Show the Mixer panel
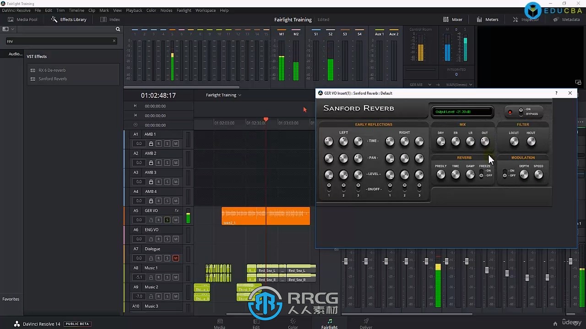Screen dimensions: 586x329 [x=453, y=20]
